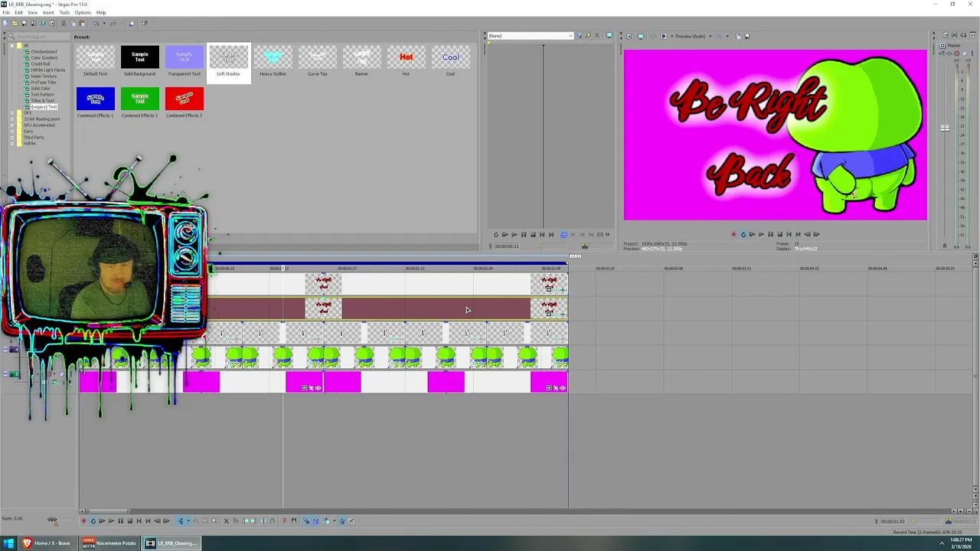
Task: Adjust the Master volume fader
Action: [x=945, y=128]
